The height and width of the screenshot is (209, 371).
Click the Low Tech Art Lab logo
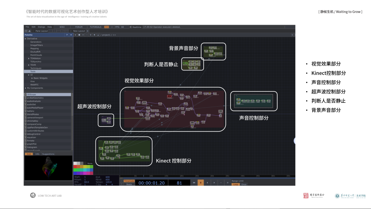coord(33,195)
